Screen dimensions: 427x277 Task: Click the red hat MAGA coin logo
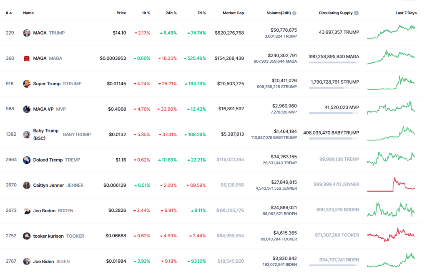[27, 58]
